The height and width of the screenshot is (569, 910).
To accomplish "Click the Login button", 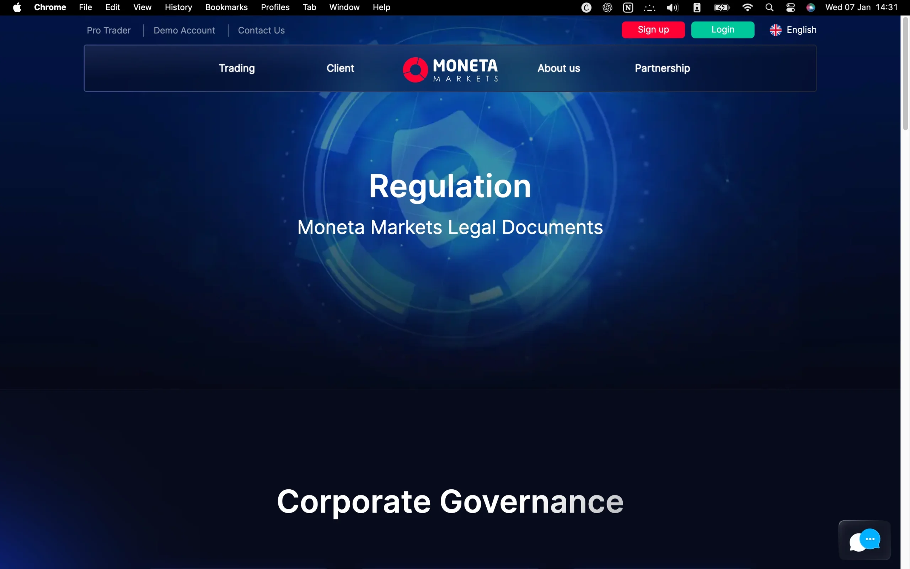I will click(722, 30).
